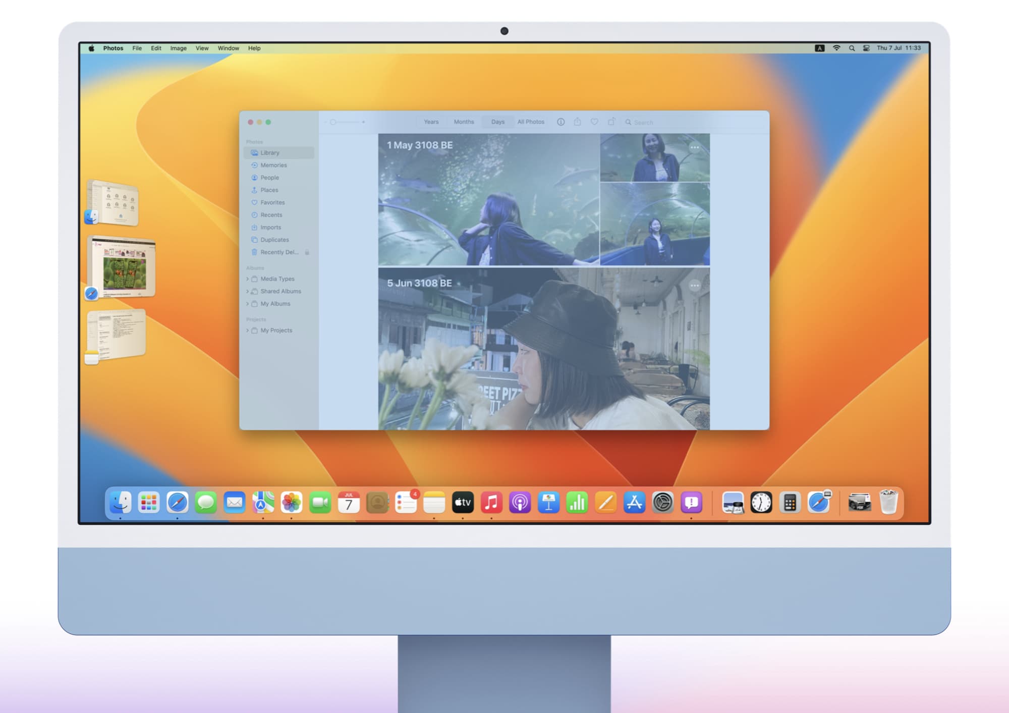Open the View menu in menu bar
The width and height of the screenshot is (1009, 713).
pos(202,48)
